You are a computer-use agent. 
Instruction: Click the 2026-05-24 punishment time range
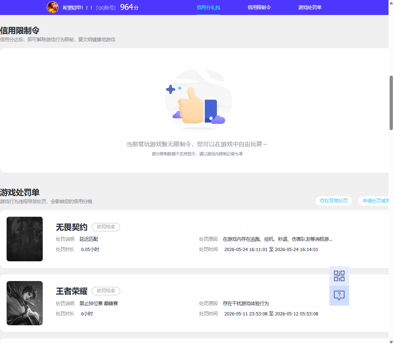tap(271, 250)
